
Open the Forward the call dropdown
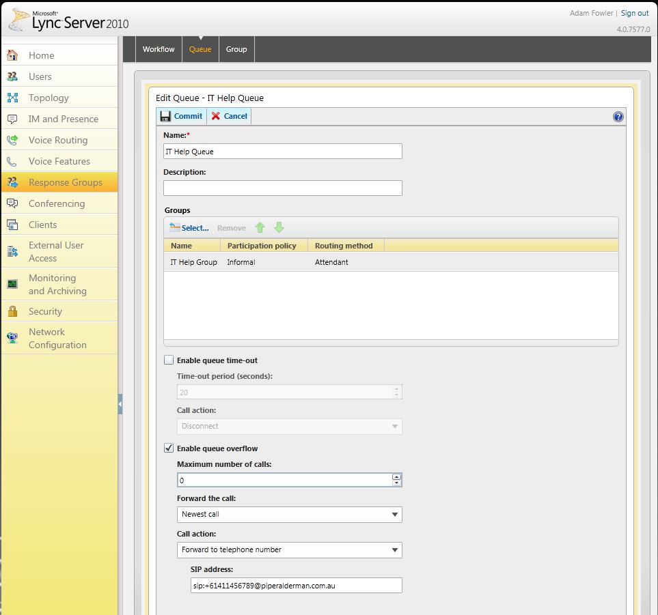[x=290, y=515]
